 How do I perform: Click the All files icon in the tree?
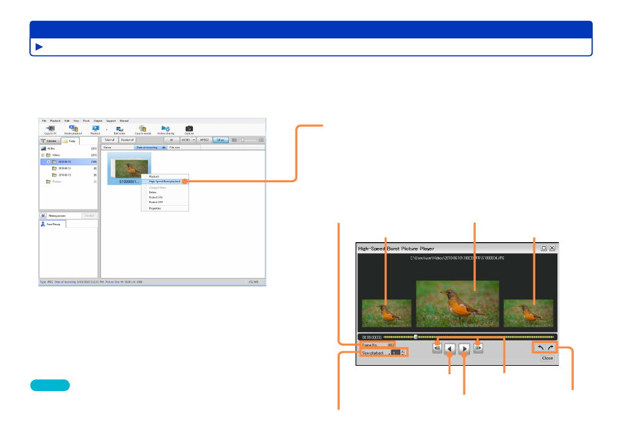click(x=43, y=148)
